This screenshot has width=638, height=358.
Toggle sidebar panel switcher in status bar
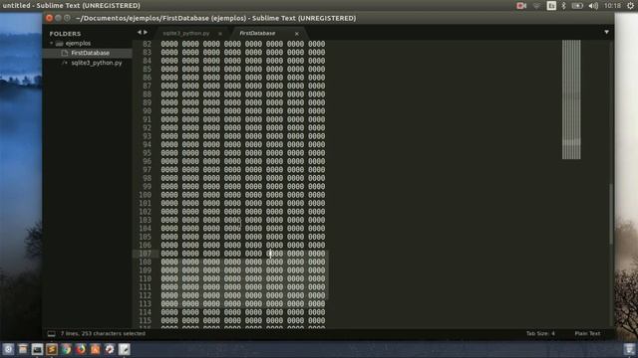click(x=51, y=334)
